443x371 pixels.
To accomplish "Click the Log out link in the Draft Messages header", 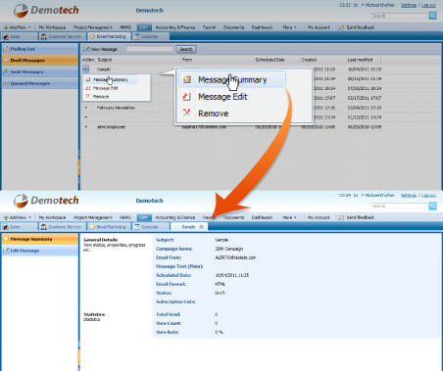I will 428,5.
